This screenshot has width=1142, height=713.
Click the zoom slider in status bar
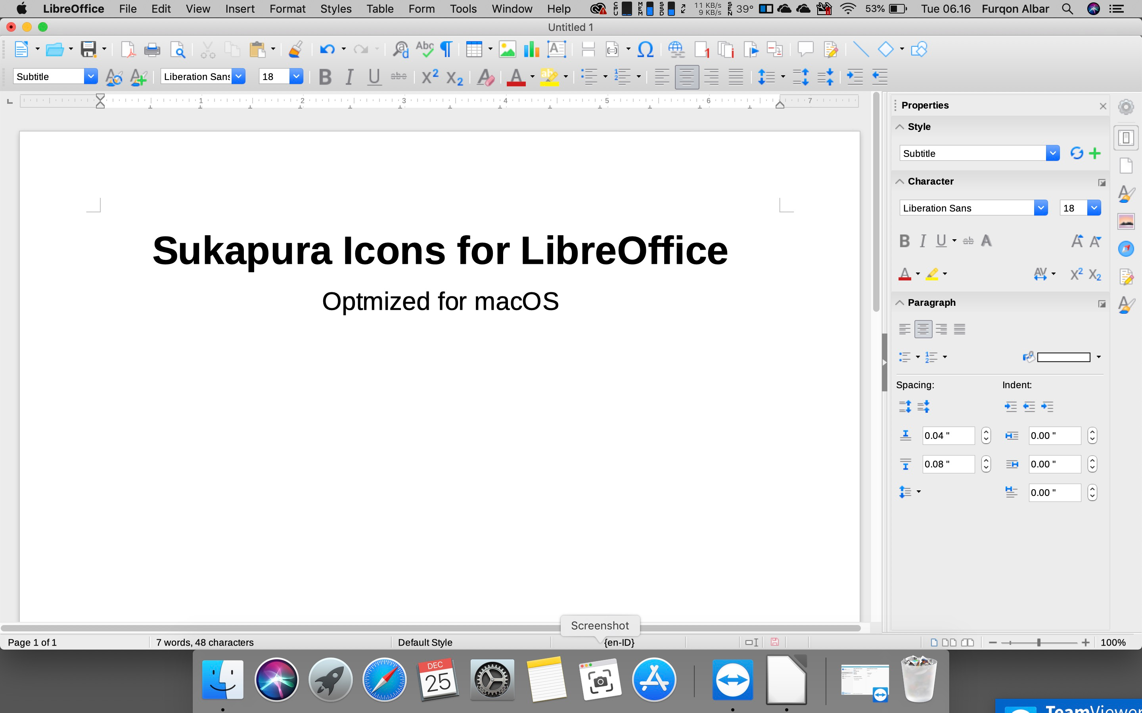click(x=1039, y=642)
